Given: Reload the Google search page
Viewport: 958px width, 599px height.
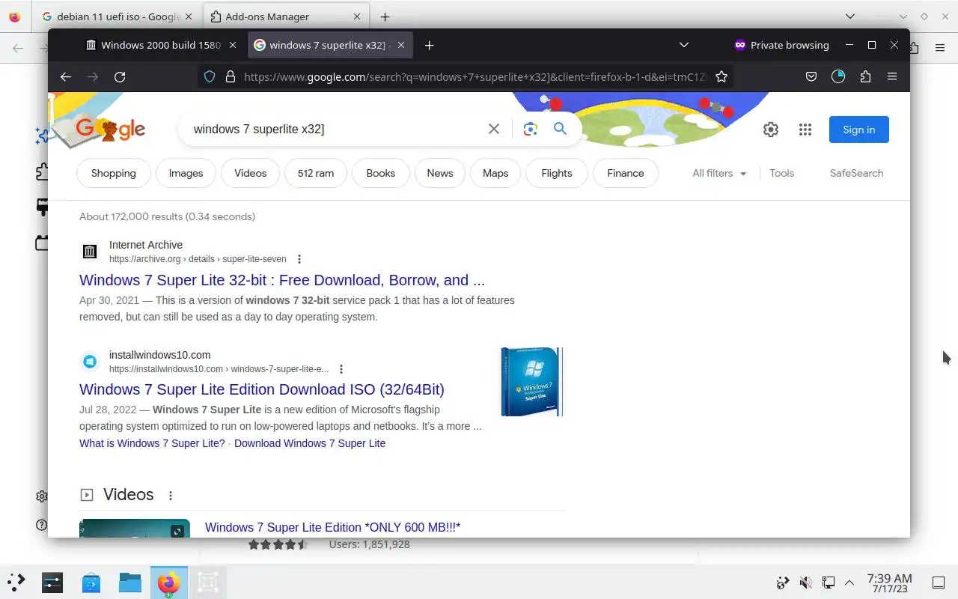Looking at the screenshot, I should pyautogui.click(x=120, y=76).
